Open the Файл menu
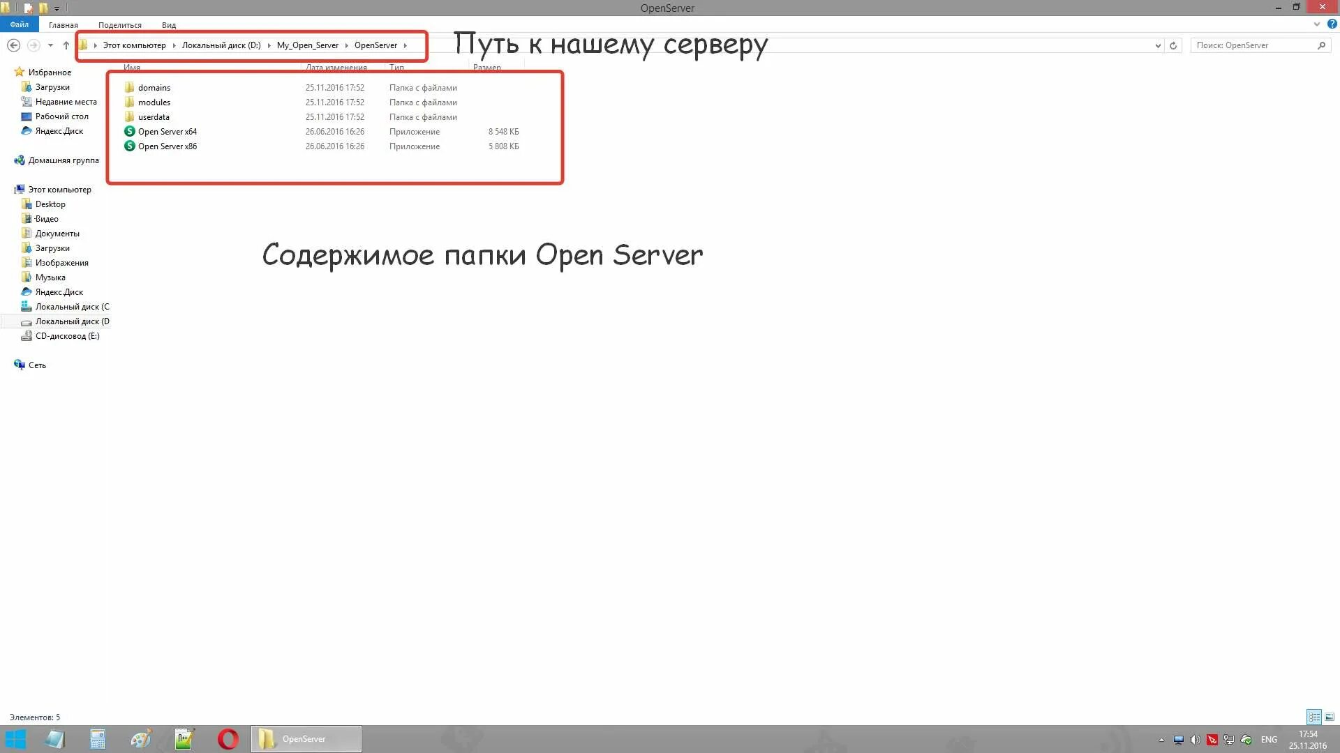This screenshot has height=753, width=1340. pos(19,24)
